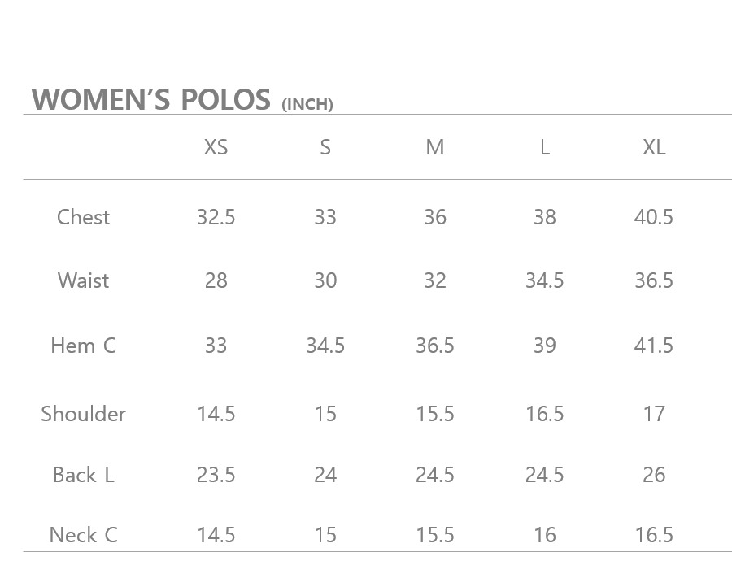The image size is (732, 561).
Task: Click the XS Waist value 28
Action: tap(216, 280)
